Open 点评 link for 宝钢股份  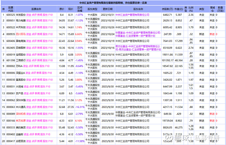pyautogui.click(x=34, y=55)
